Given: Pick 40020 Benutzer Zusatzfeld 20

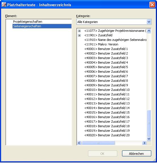Looking at the screenshot, I should point(107,135).
